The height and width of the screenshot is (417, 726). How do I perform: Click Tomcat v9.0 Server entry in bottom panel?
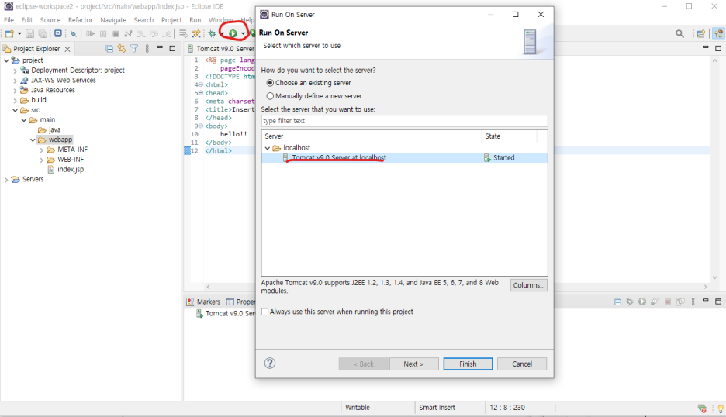(x=226, y=314)
